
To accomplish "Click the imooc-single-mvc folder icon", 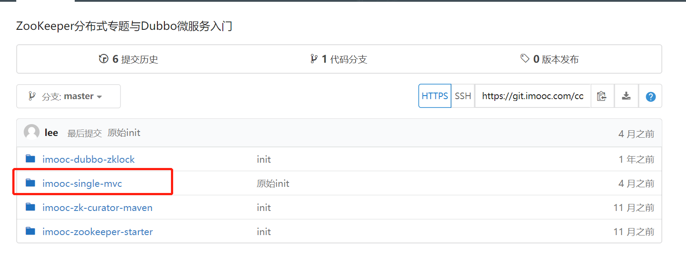I will [x=30, y=183].
